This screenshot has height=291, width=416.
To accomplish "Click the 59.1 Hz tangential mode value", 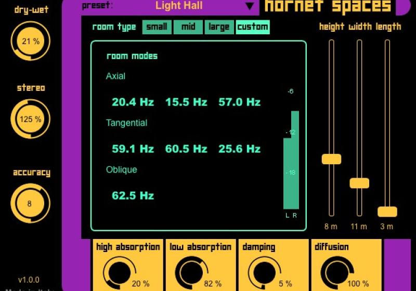I will pyautogui.click(x=133, y=149).
